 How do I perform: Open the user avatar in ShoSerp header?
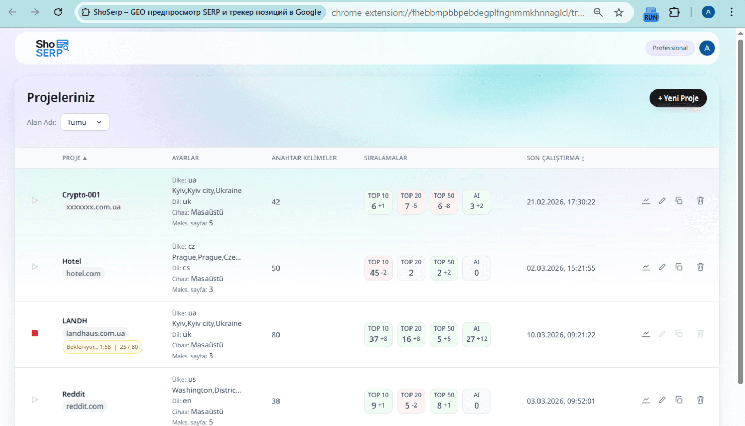[707, 48]
